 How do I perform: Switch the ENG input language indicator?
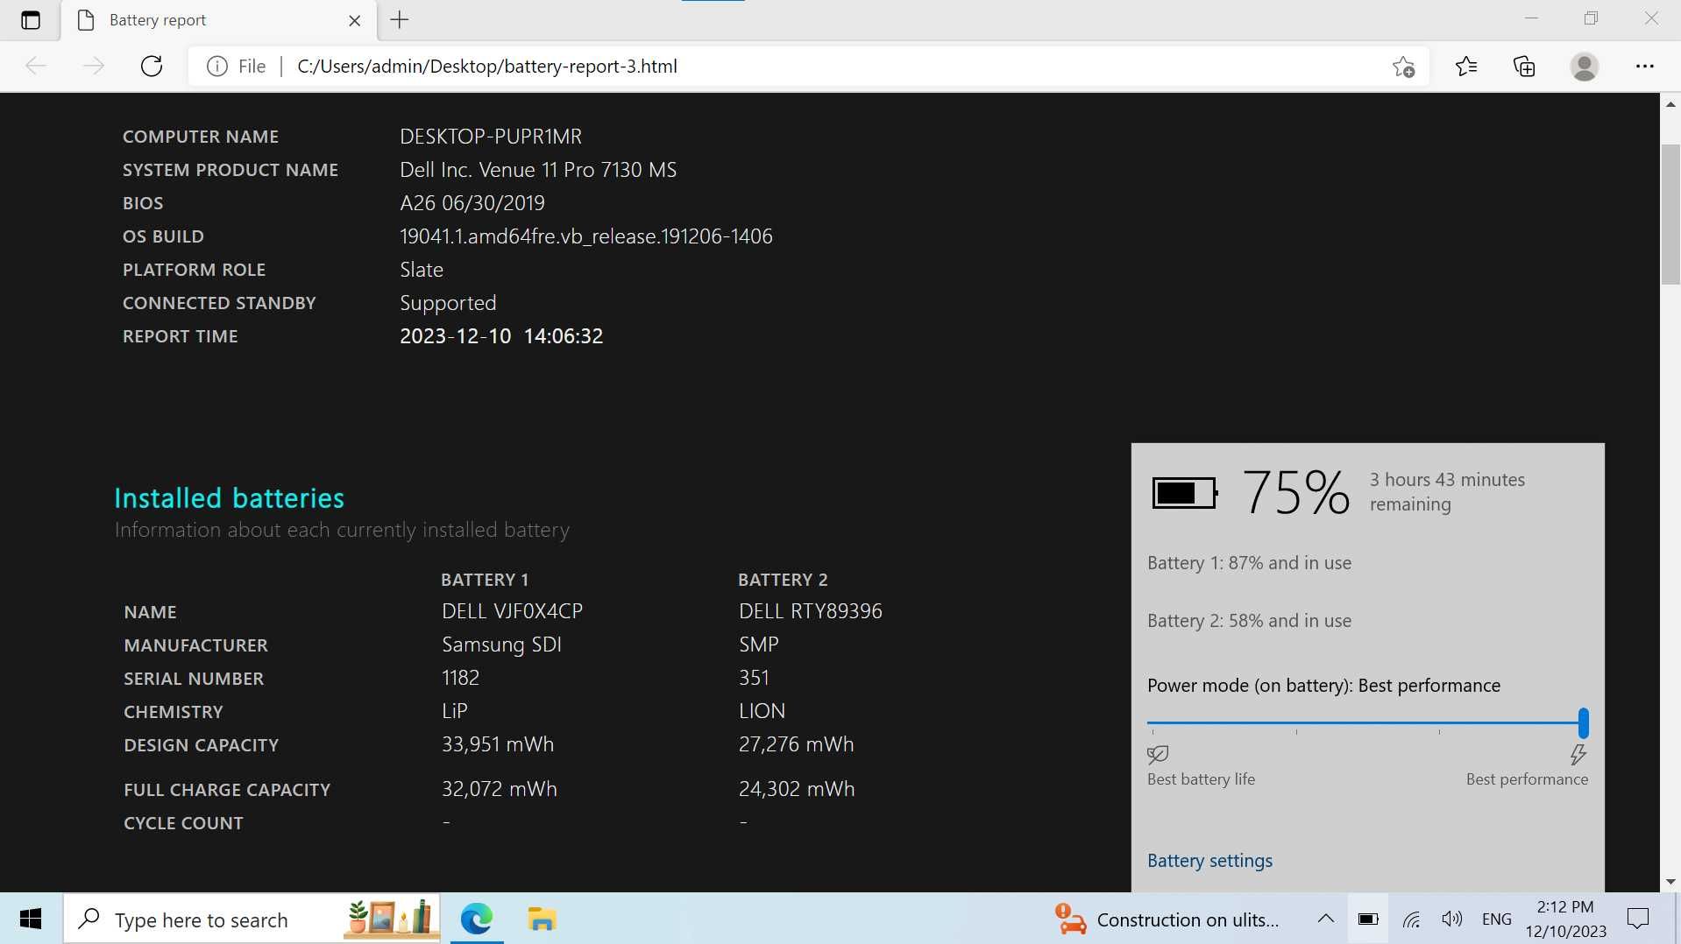(1497, 919)
